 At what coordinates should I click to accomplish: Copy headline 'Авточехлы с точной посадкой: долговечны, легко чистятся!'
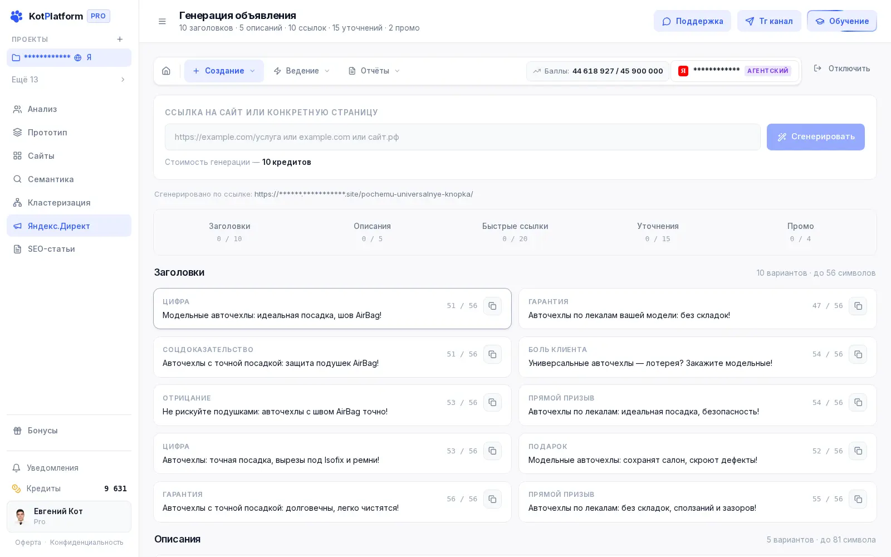(x=492, y=499)
